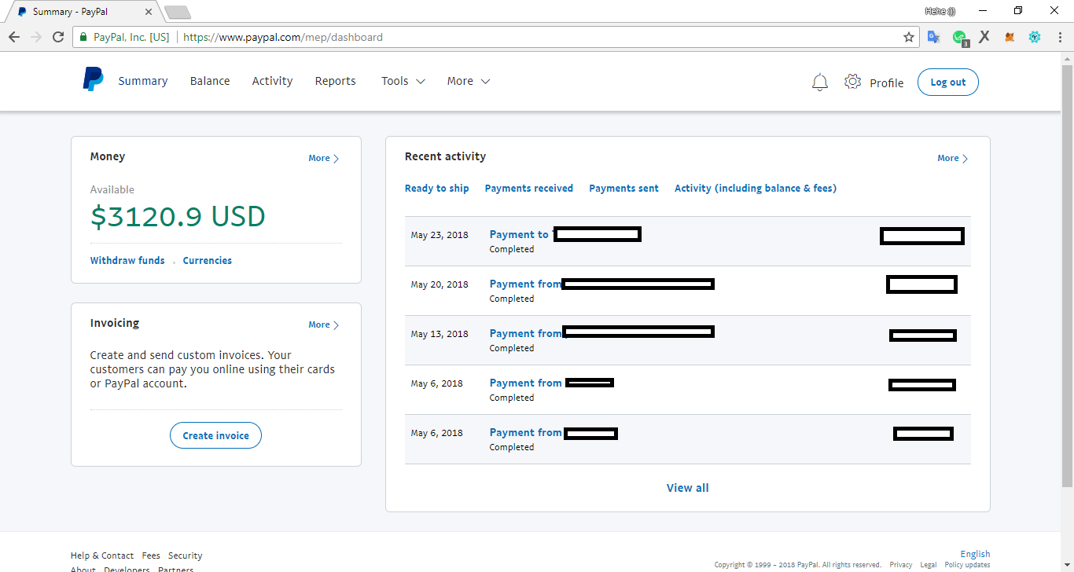Viewport: 1074px width, 572px height.
Task: Open the May 23 Payment to transaction
Action: 688,241
